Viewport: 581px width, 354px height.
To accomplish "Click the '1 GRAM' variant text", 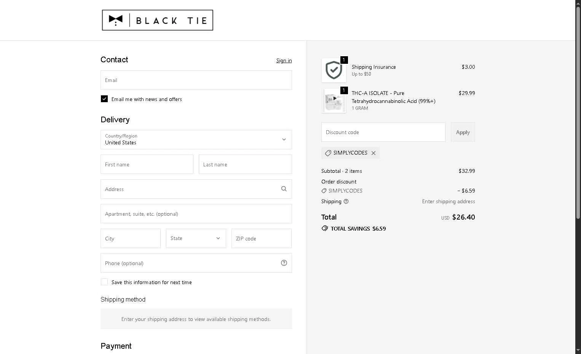I will [360, 108].
